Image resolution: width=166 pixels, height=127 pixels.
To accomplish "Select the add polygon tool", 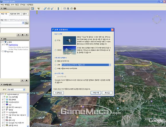I will [x=45, y=9].
